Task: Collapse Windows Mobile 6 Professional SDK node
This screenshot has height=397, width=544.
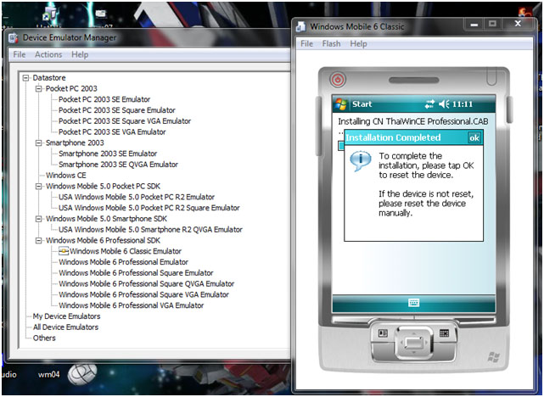Action: tap(38, 240)
